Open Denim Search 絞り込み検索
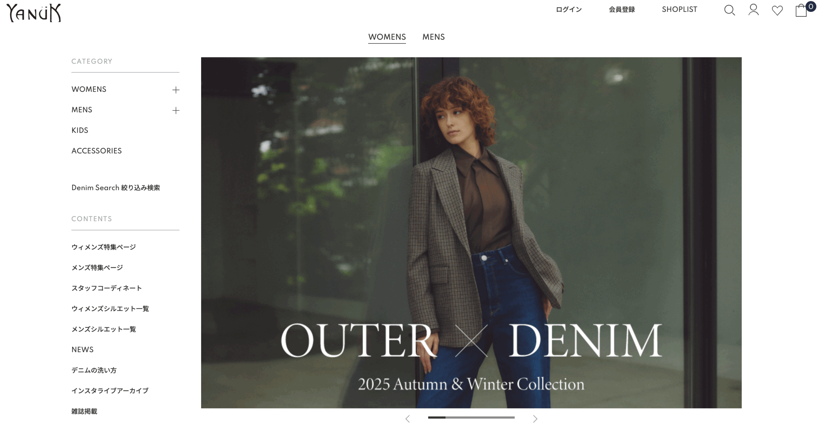This screenshot has width=825, height=424. click(x=115, y=187)
